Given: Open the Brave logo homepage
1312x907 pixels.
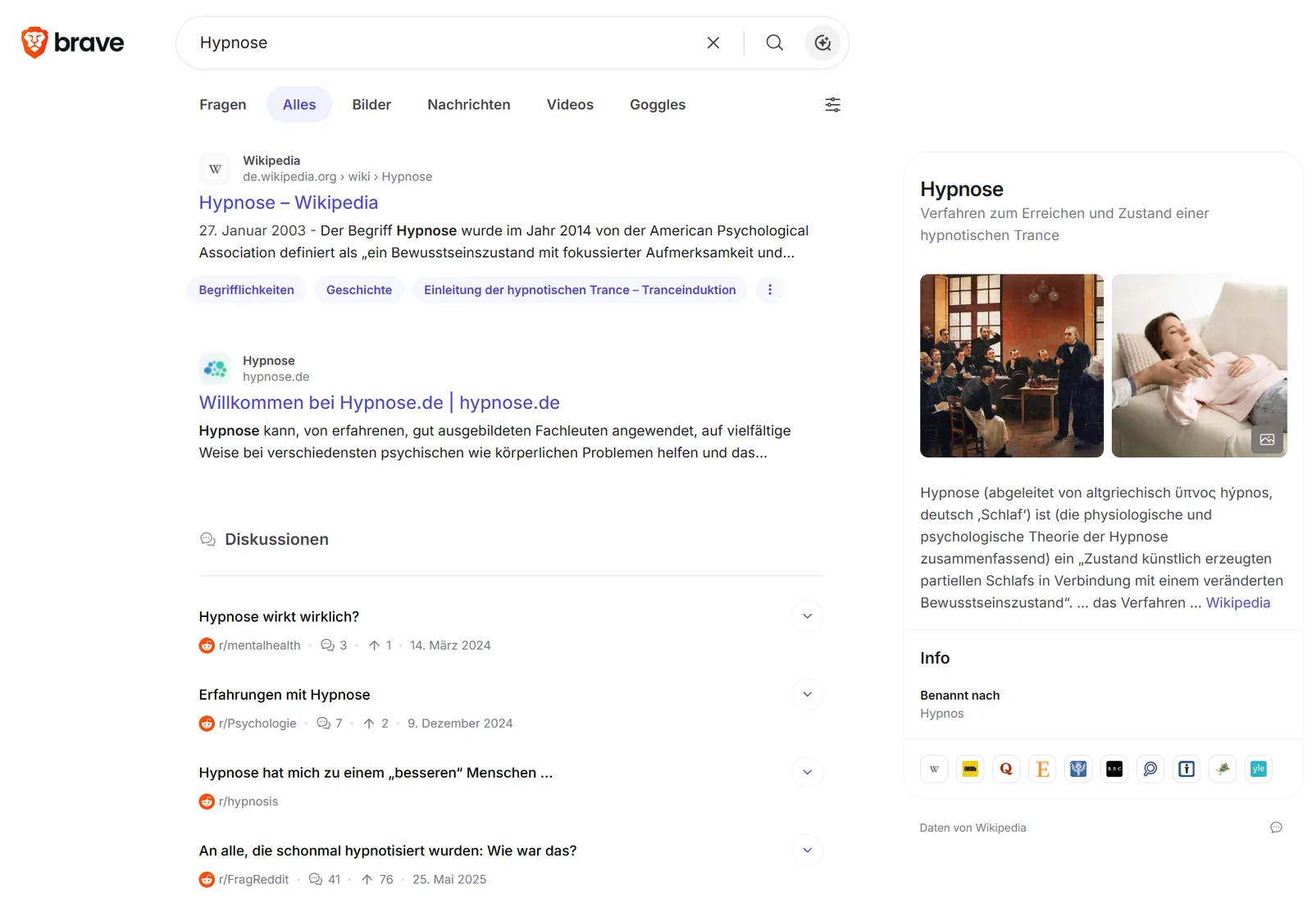Looking at the screenshot, I should [72, 43].
